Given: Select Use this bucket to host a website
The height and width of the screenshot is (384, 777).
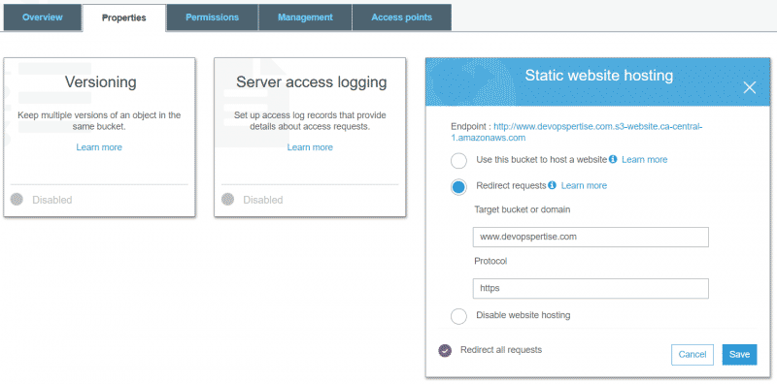Looking at the screenshot, I should 458,161.
